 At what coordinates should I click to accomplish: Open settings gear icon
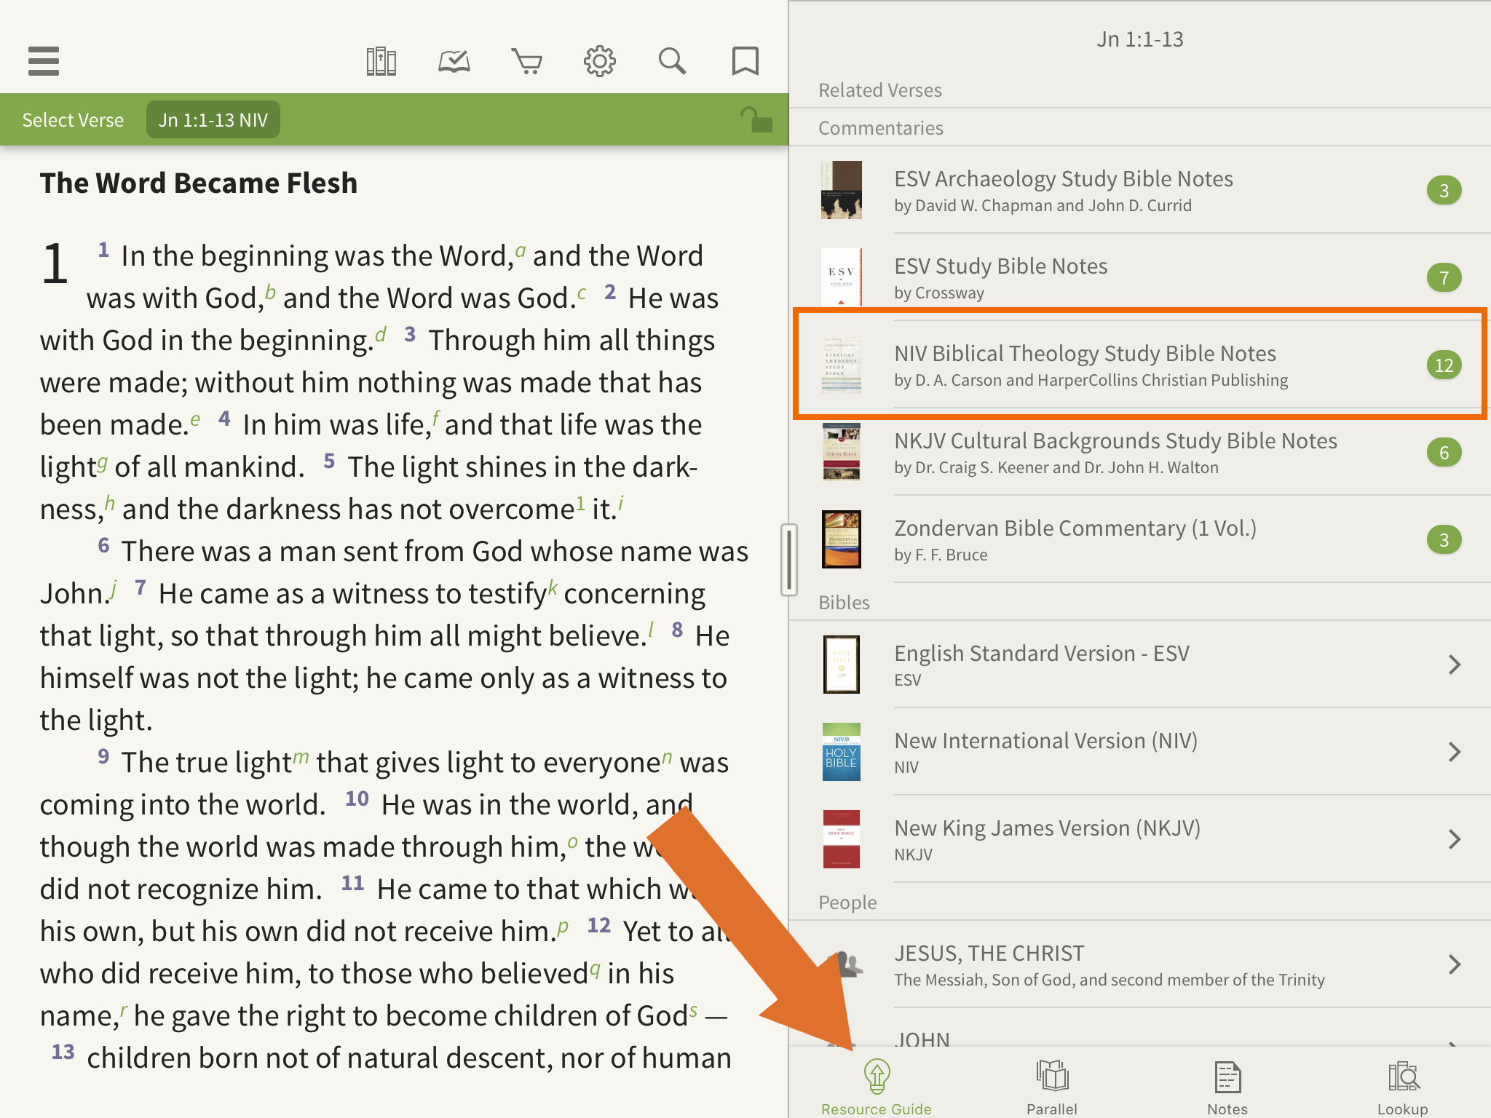pyautogui.click(x=599, y=61)
